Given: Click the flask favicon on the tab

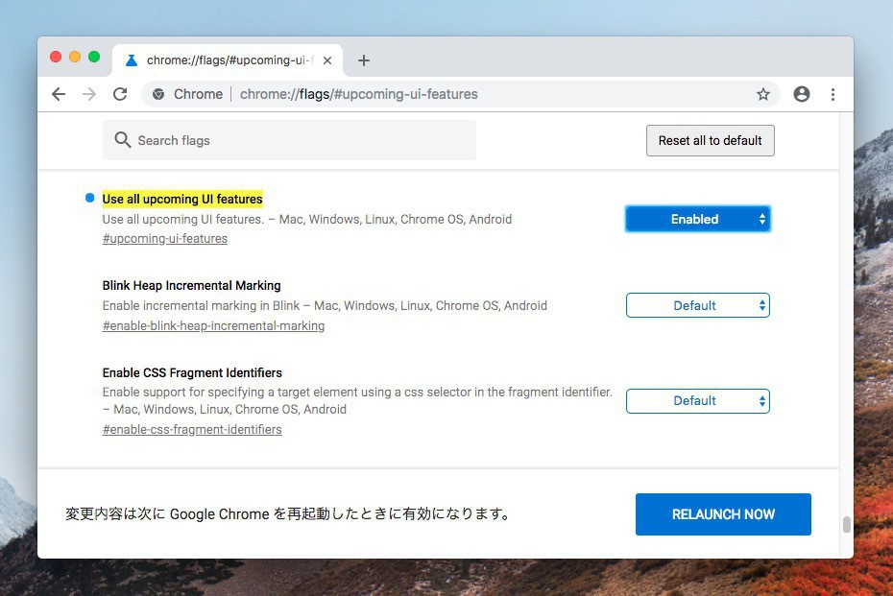Looking at the screenshot, I should (132, 60).
